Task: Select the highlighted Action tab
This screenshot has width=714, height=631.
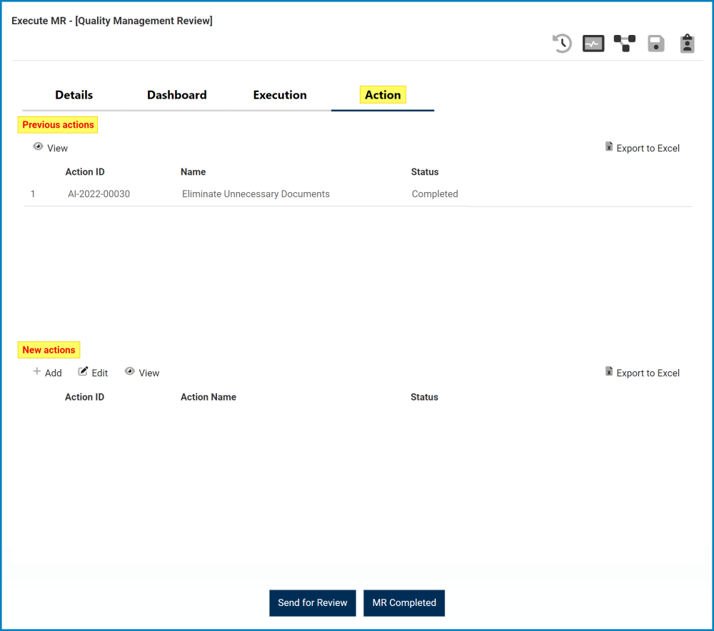Action: click(x=383, y=94)
